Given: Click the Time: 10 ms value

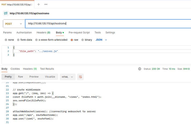Looking at the screenshot, I should coord(169,69).
